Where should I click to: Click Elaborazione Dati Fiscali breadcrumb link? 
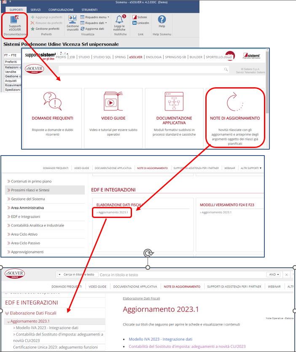141,298
